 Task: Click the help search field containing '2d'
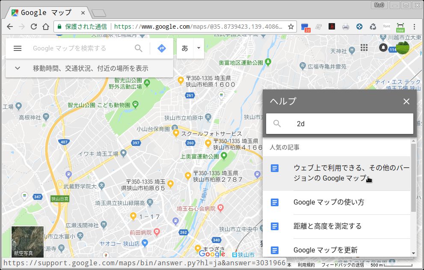pos(340,124)
